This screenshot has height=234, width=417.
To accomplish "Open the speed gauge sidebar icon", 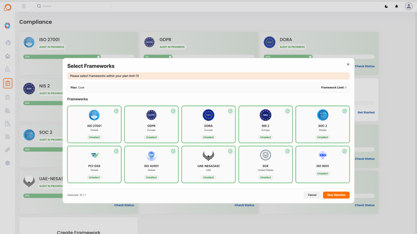I will click(8, 43).
